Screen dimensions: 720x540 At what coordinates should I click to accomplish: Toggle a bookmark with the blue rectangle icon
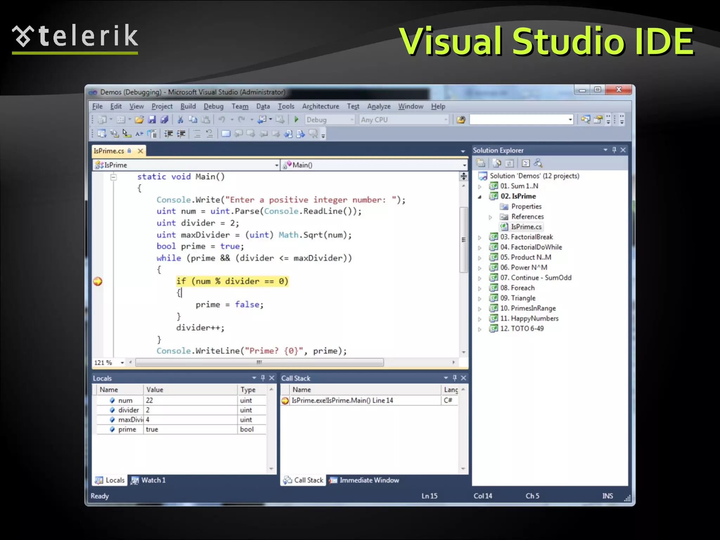226,134
